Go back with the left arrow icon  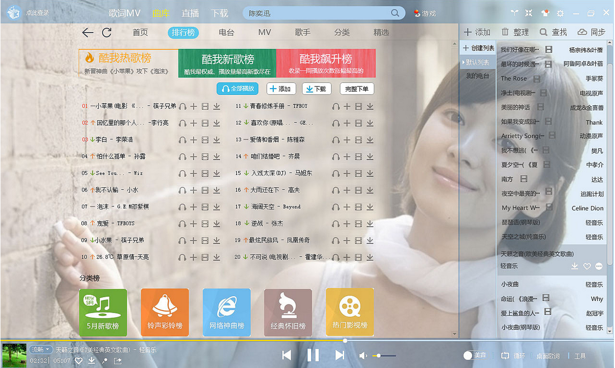tap(87, 33)
